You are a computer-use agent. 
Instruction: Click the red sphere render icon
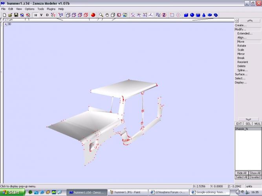pyautogui.click(x=93, y=15)
